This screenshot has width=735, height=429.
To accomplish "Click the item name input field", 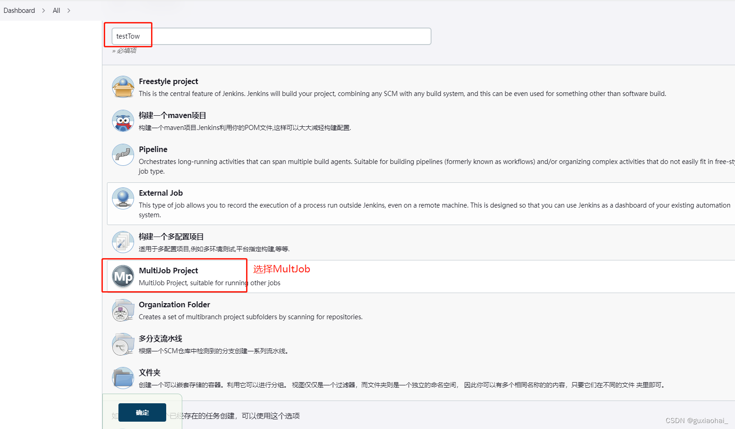I will tap(271, 36).
